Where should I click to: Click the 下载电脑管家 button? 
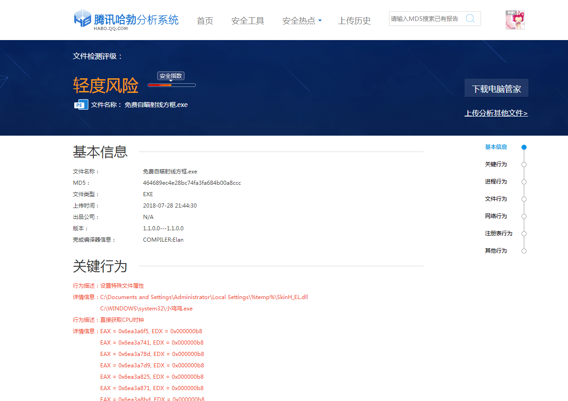coord(496,88)
